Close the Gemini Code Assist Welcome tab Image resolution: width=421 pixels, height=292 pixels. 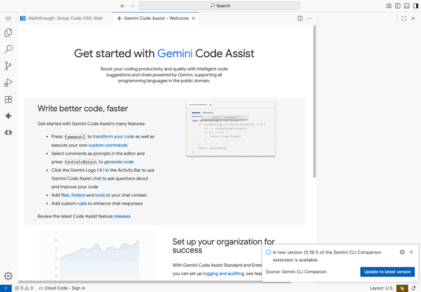click(193, 18)
